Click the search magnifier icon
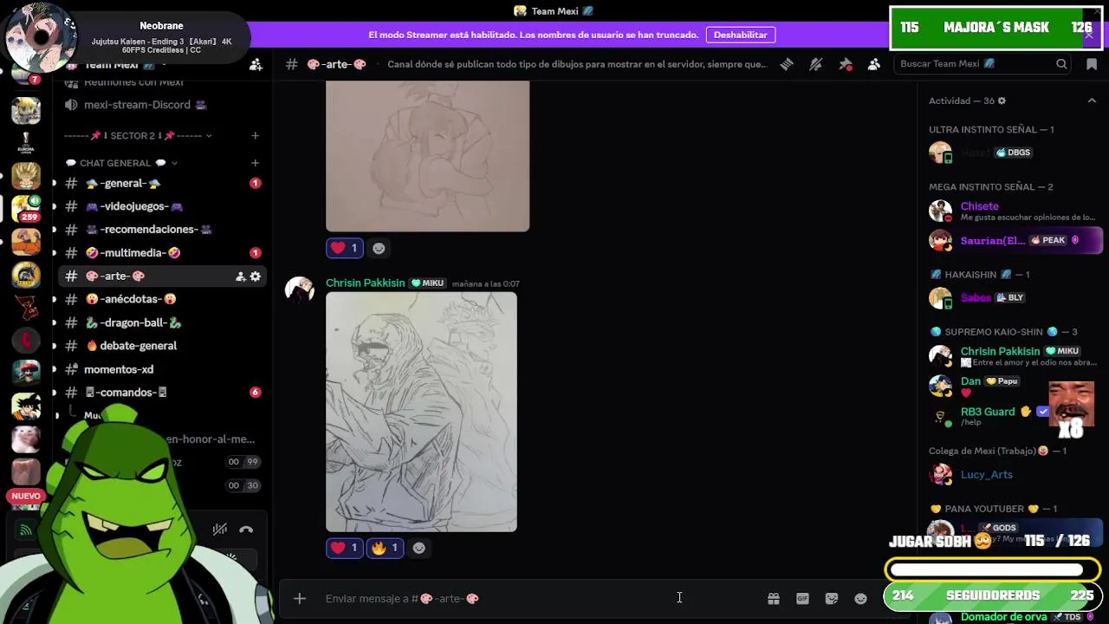 tap(1061, 64)
